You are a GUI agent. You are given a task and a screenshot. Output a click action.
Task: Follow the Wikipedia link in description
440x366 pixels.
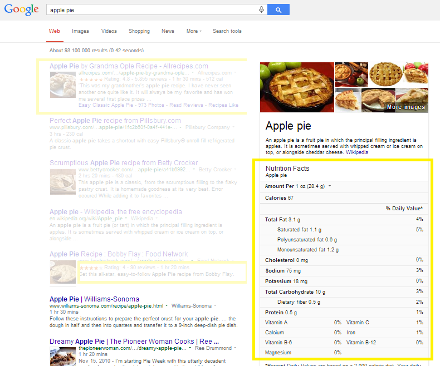point(357,152)
